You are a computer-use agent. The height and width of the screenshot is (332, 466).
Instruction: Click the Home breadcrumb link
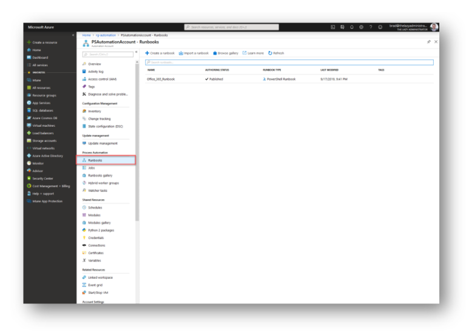tap(86, 35)
